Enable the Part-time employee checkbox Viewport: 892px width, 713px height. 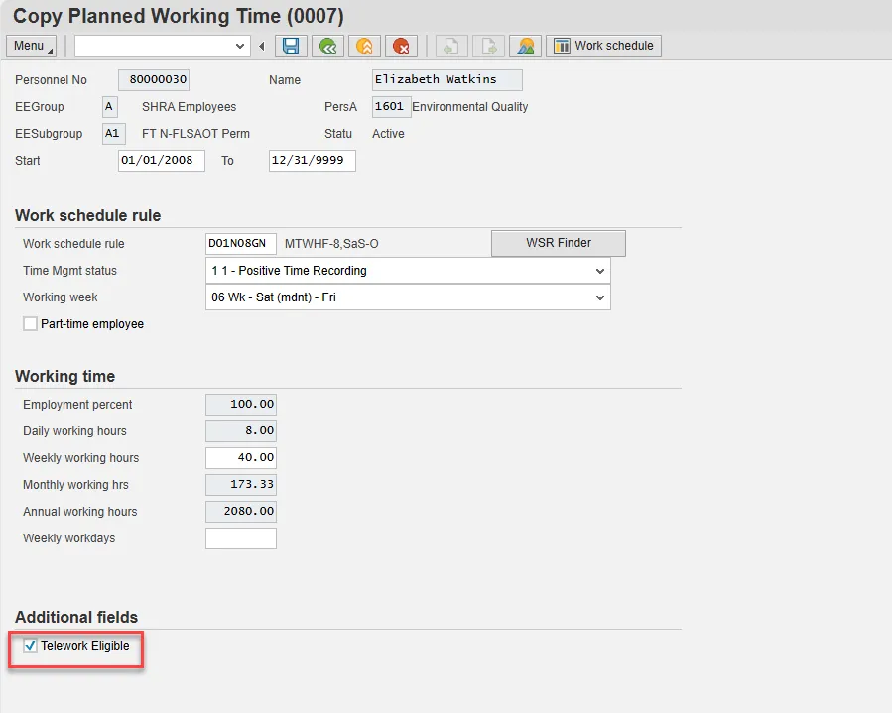click(x=30, y=324)
